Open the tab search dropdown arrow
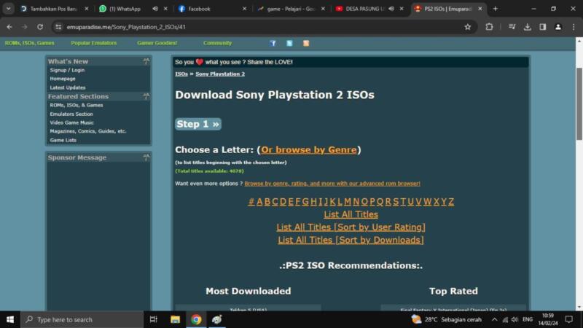 [x=8, y=9]
